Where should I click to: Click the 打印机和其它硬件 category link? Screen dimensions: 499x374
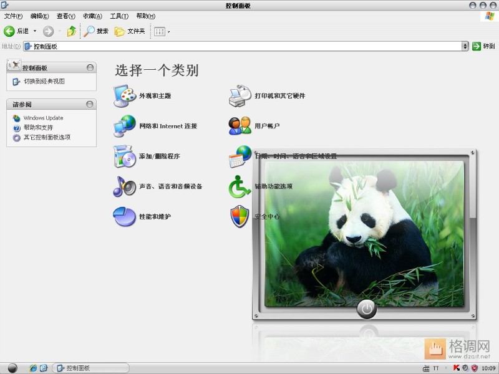click(279, 96)
